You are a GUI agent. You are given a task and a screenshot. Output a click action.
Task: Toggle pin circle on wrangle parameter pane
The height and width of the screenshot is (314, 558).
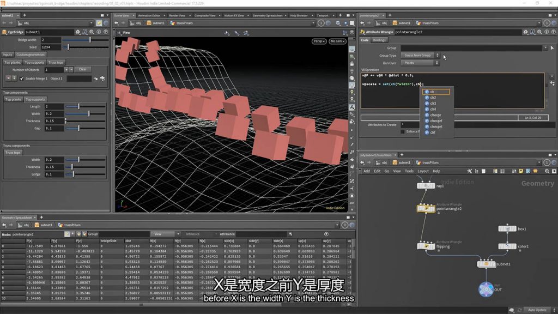(x=547, y=23)
